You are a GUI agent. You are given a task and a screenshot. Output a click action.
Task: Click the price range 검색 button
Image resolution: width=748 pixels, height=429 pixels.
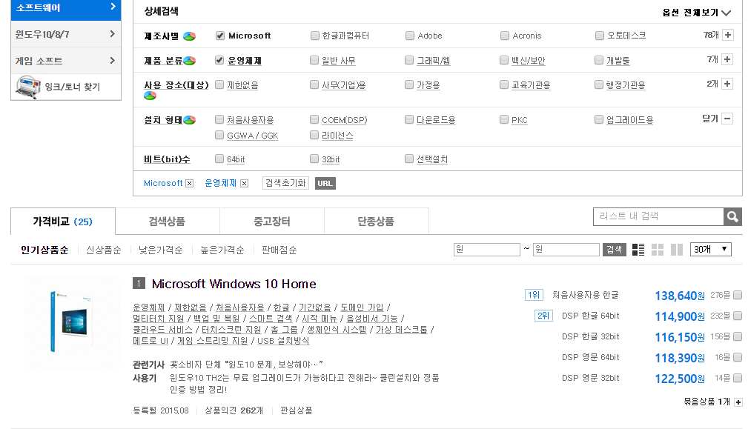coord(614,249)
